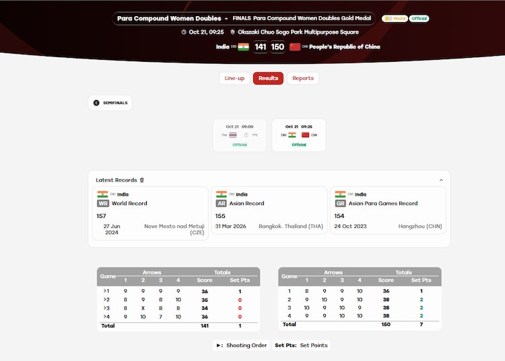Click the India team name in header
505x361 pixels.
click(x=223, y=47)
